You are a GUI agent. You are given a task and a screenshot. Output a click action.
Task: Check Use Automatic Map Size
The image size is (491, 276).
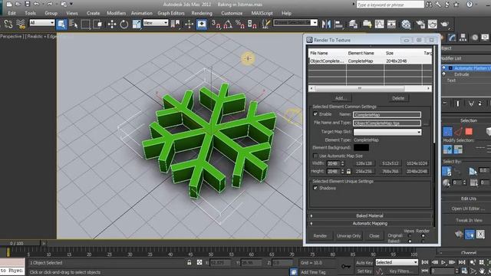coord(315,156)
